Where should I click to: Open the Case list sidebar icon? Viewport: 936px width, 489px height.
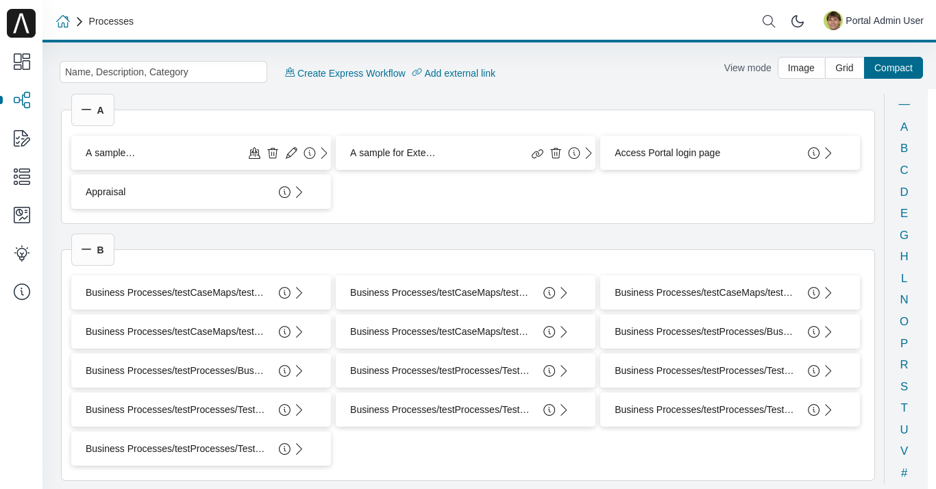[x=22, y=177]
